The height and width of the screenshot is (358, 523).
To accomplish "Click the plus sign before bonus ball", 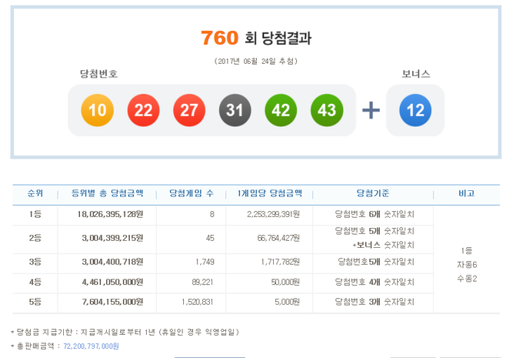I will (x=371, y=110).
